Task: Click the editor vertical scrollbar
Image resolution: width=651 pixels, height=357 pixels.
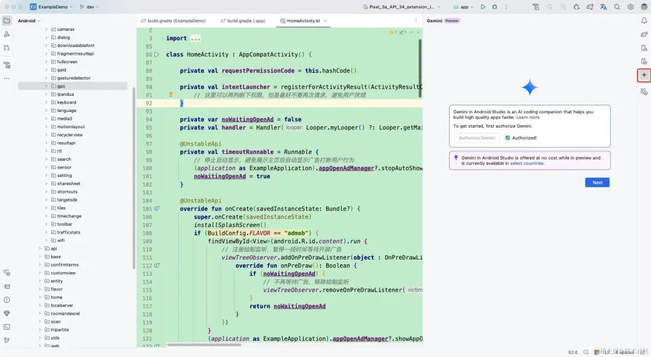Action: (x=420, y=69)
